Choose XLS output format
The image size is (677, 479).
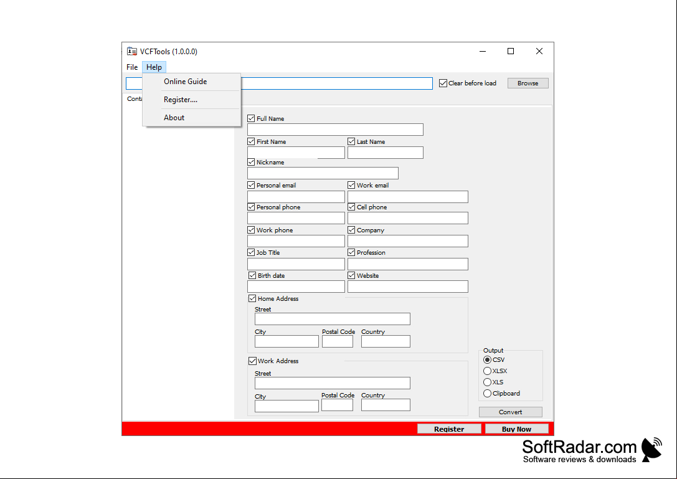[x=488, y=382]
